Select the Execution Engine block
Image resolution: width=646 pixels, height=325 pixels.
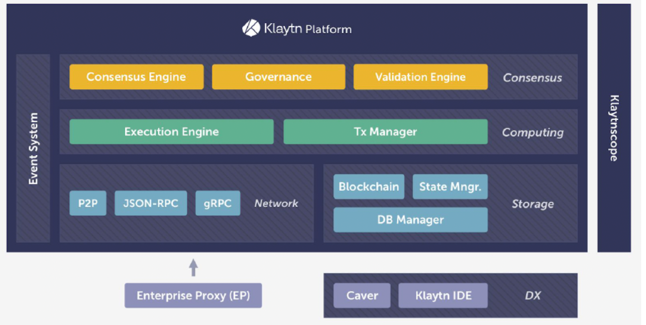171,131
